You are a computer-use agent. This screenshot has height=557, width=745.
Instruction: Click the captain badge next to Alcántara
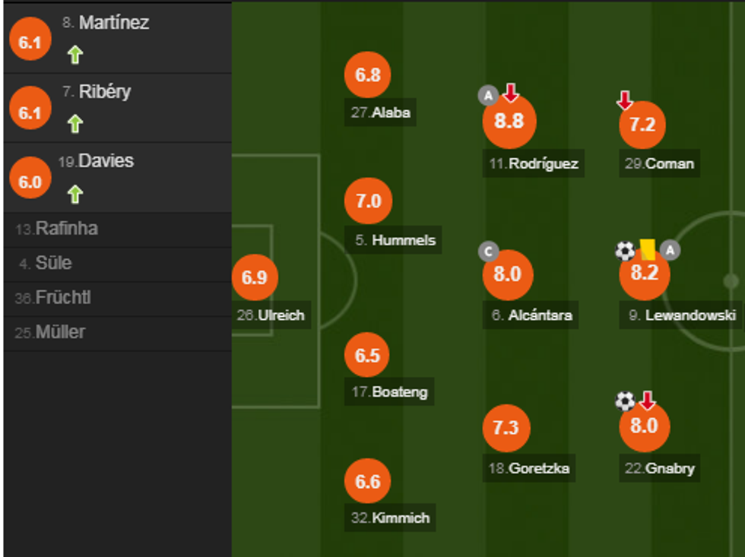[x=488, y=252]
